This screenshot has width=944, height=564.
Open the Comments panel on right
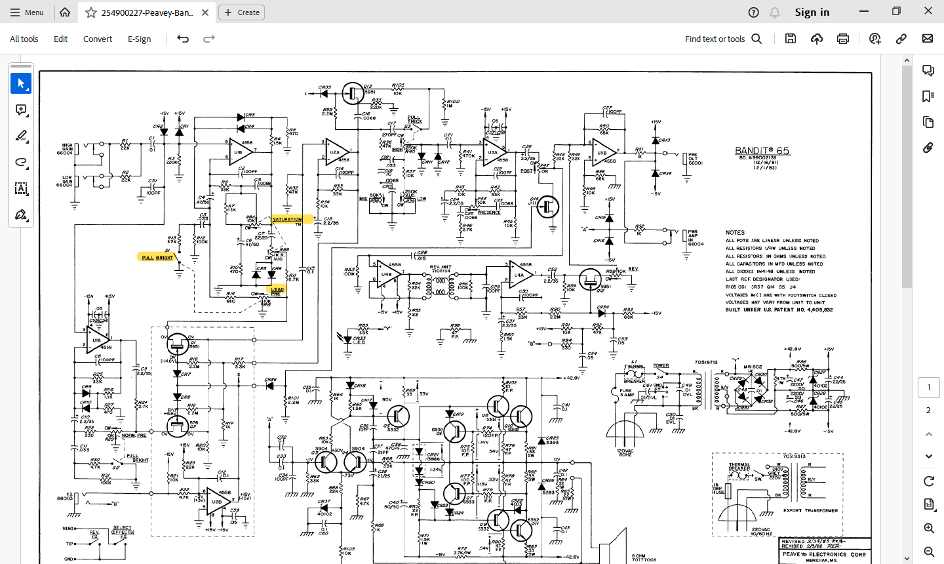click(x=928, y=70)
